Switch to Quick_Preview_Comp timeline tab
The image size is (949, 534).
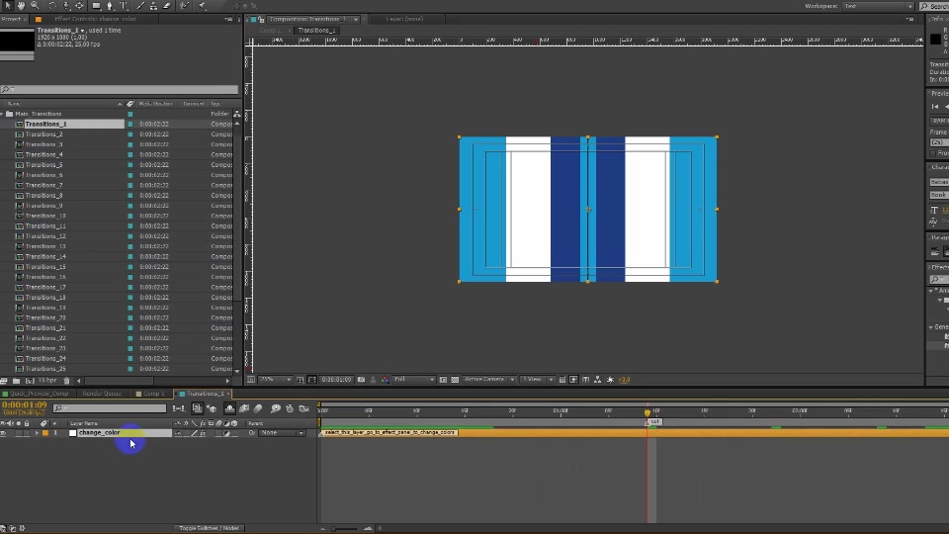[x=36, y=394]
